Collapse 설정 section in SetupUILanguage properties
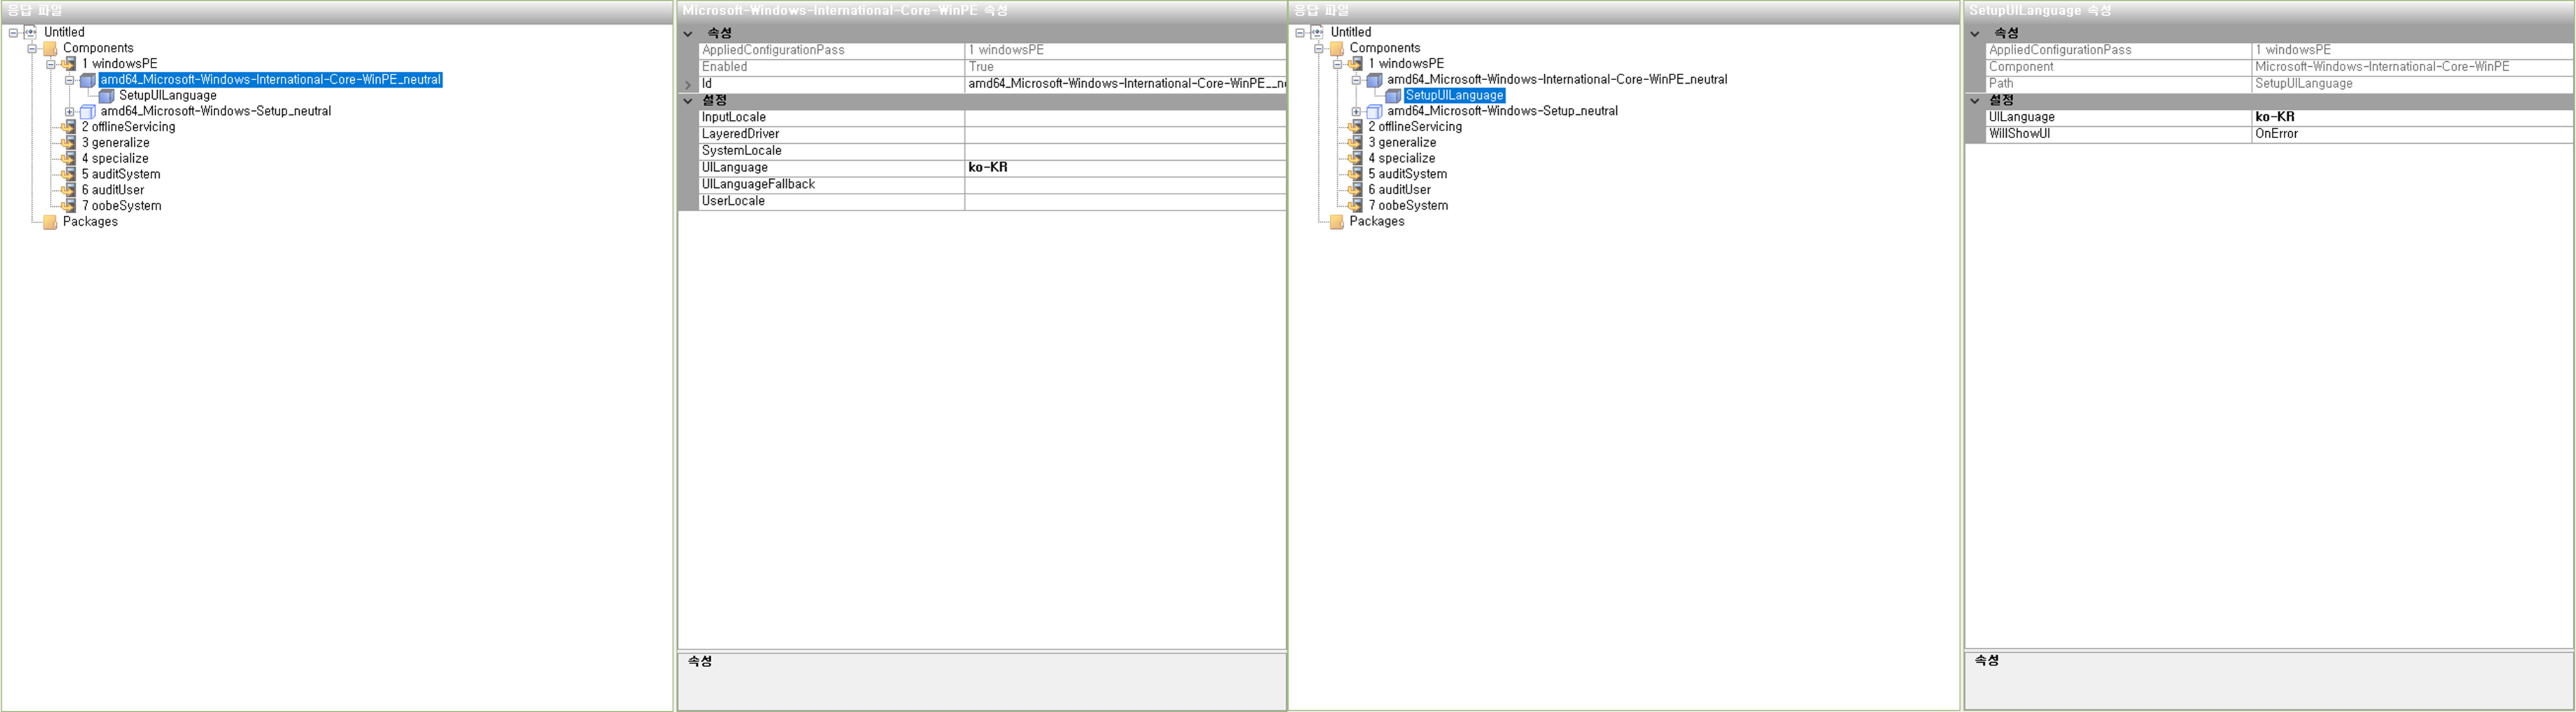The image size is (2576, 712). click(1975, 101)
